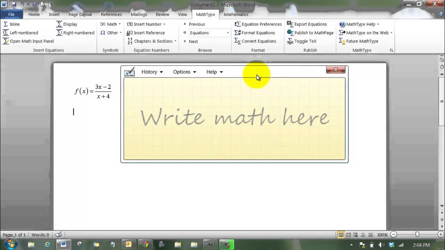This screenshot has width=445, height=250.
Task: Go to Previous equation
Action: tap(194, 24)
